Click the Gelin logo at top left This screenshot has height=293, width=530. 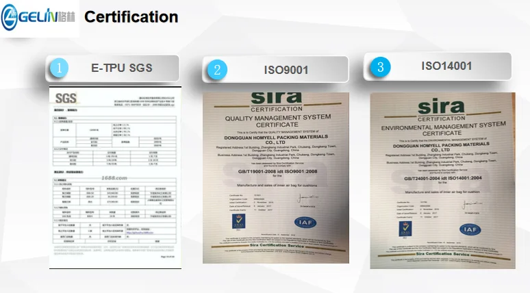[x=38, y=16]
